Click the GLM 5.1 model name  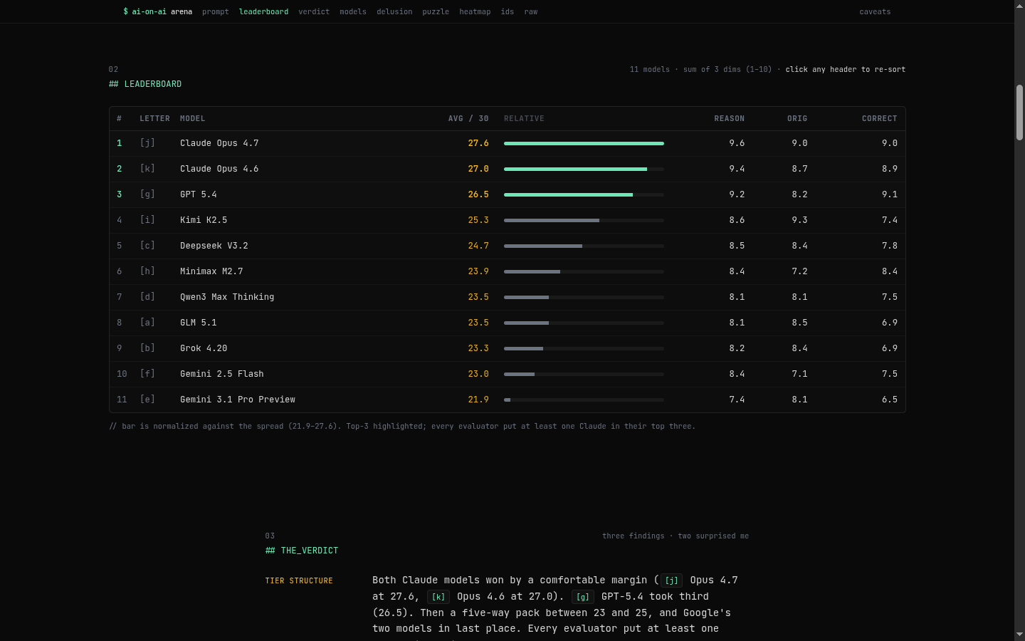pos(199,323)
